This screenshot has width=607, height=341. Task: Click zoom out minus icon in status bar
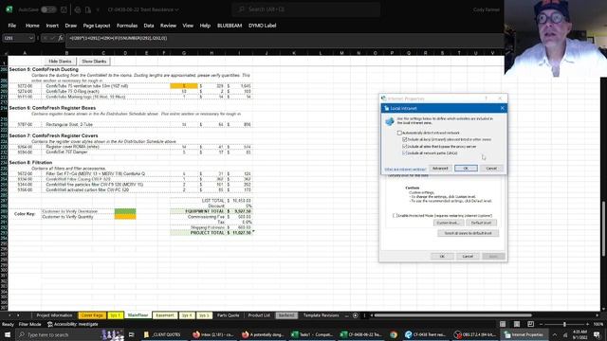[542, 324]
